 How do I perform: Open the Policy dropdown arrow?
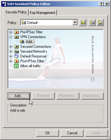[x=75, y=22]
